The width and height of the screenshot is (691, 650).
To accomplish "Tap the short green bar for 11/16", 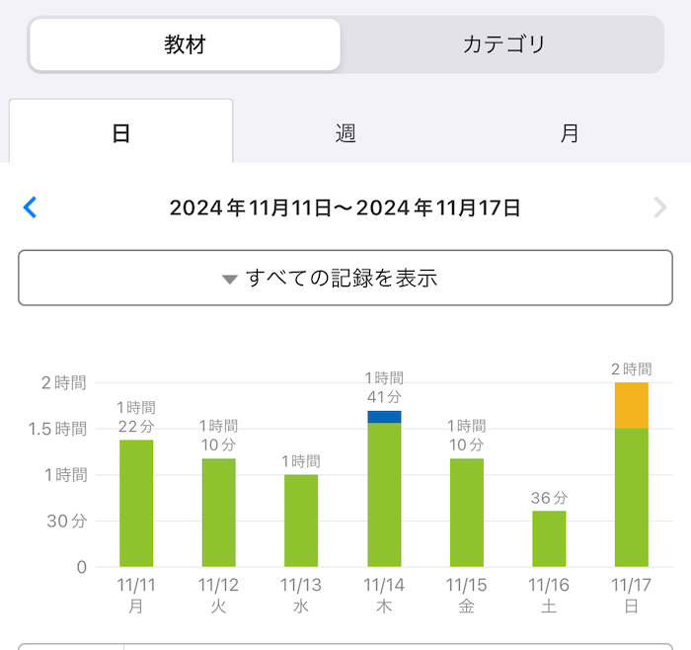I will (549, 539).
